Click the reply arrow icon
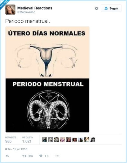The width and height of the screenshot is (127, 163). tap(7, 156)
